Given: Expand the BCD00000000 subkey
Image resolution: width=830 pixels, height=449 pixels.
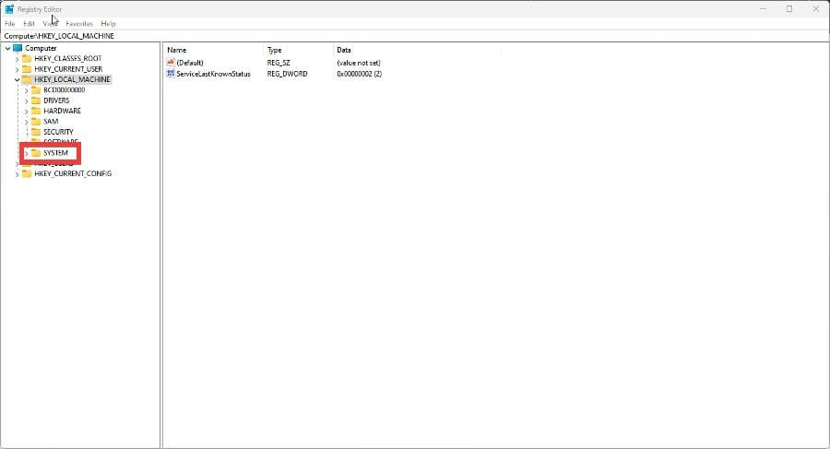Looking at the screenshot, I should [x=27, y=90].
